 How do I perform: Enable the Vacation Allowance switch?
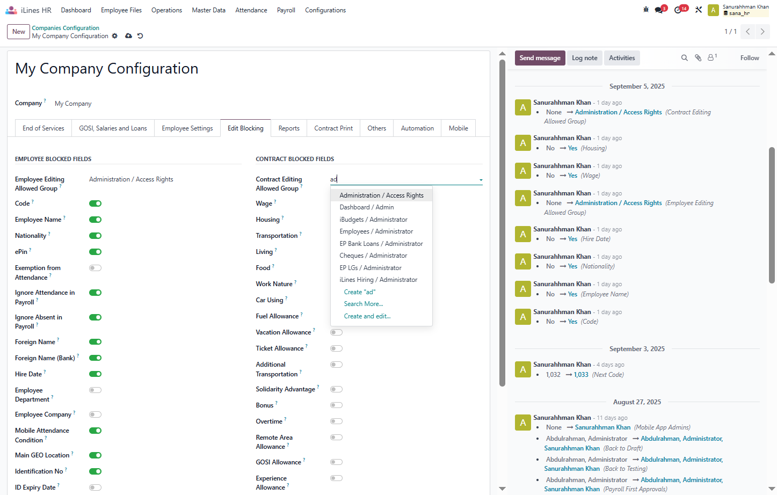click(x=336, y=332)
